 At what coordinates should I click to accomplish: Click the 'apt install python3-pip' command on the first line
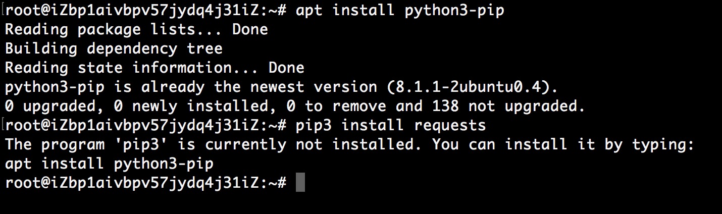[400, 10]
